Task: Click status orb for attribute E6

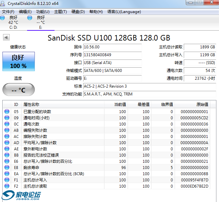Action: (7, 161)
